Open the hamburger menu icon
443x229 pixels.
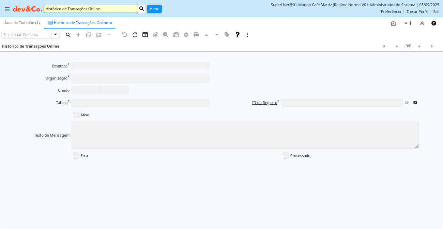click(7, 9)
